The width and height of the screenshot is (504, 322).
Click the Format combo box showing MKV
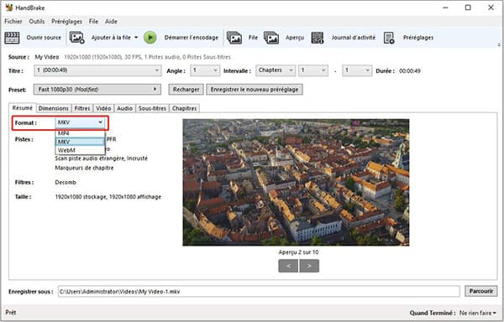pyautogui.click(x=80, y=122)
